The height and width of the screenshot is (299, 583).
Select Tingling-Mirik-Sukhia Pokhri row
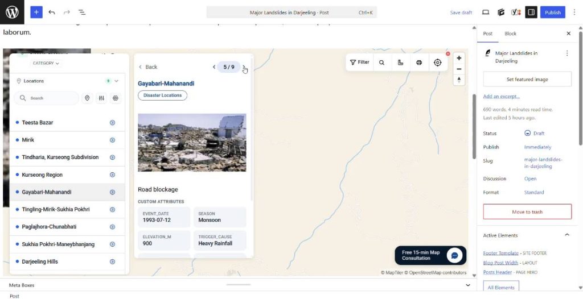pos(67,210)
